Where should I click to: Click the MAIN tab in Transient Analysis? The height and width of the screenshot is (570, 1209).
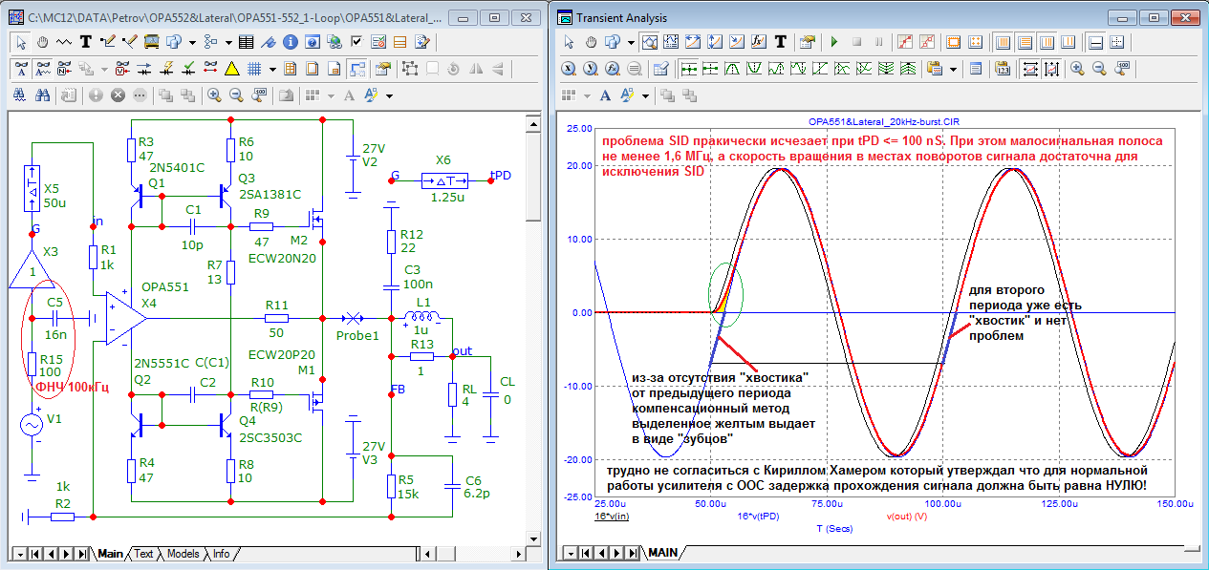click(x=662, y=553)
